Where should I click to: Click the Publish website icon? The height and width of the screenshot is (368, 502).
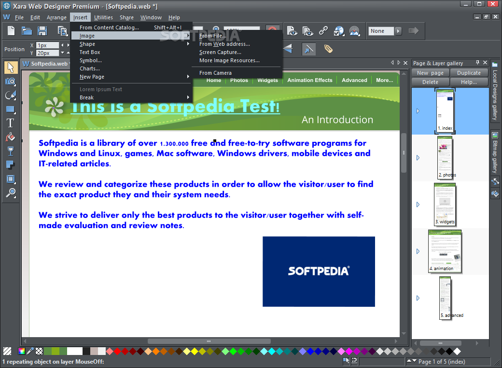click(x=354, y=31)
